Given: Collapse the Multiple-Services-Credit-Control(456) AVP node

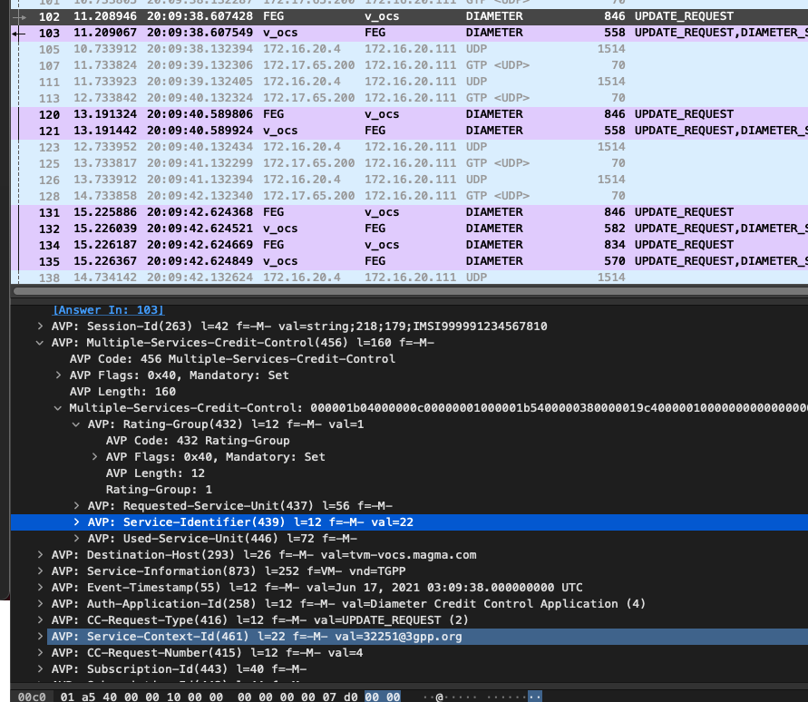Looking at the screenshot, I should coord(39,343).
